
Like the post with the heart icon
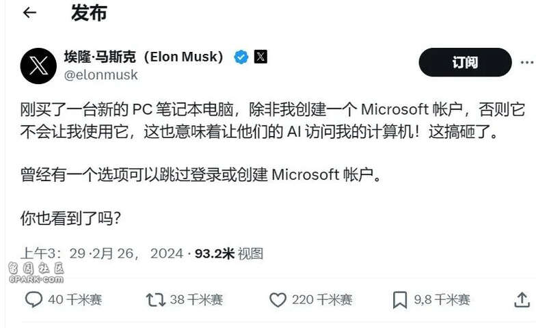278,300
